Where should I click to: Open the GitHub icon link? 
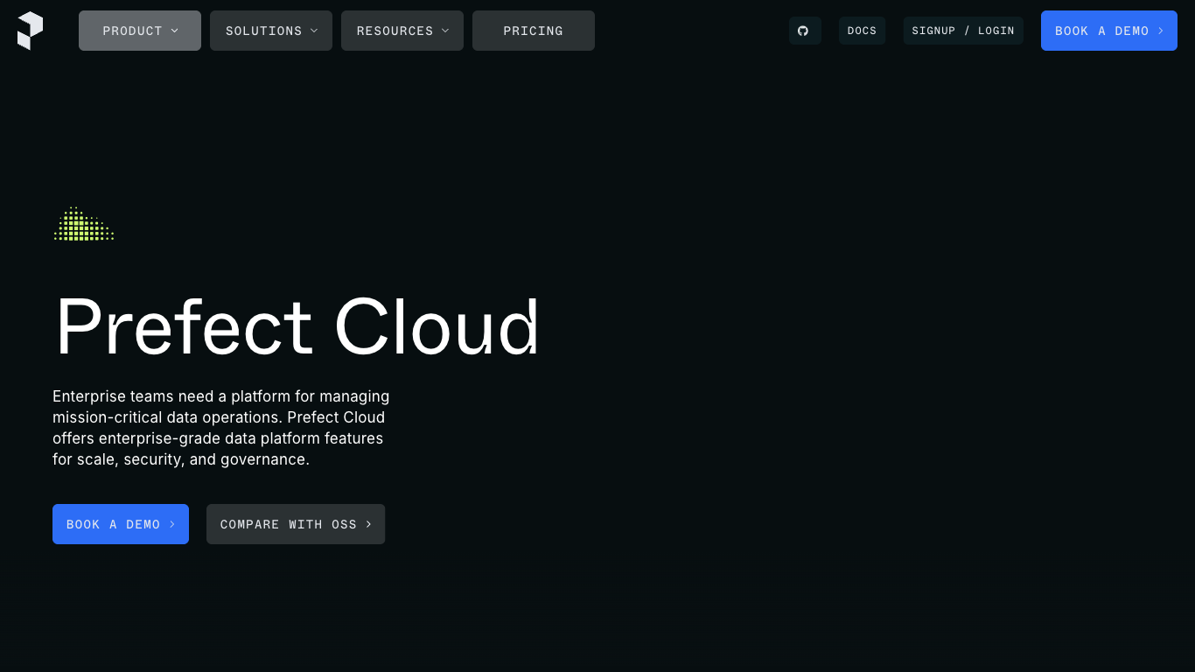[x=804, y=31]
